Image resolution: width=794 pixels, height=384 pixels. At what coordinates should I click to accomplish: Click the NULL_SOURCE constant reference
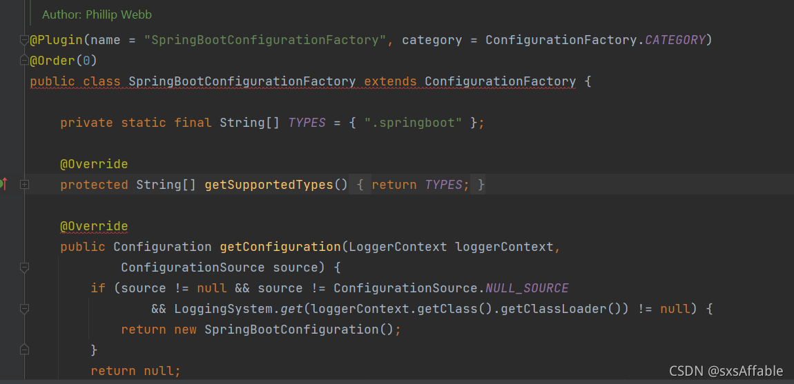(527, 288)
